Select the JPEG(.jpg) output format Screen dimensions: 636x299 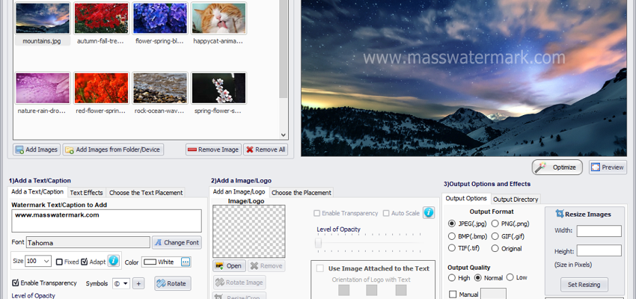pyautogui.click(x=451, y=224)
